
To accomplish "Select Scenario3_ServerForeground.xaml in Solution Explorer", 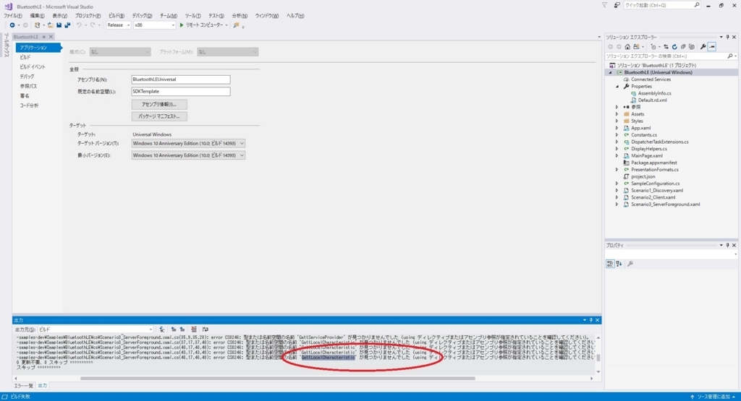I will click(666, 204).
